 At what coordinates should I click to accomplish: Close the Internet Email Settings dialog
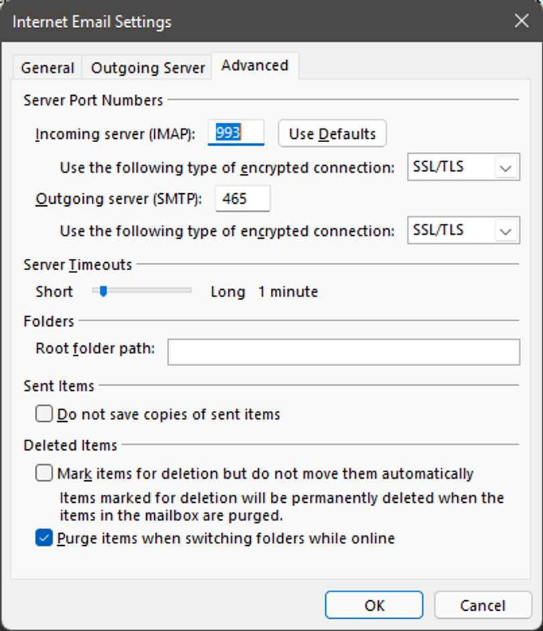pos(521,21)
